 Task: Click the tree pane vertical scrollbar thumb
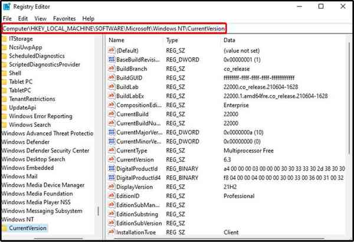coord(98,211)
